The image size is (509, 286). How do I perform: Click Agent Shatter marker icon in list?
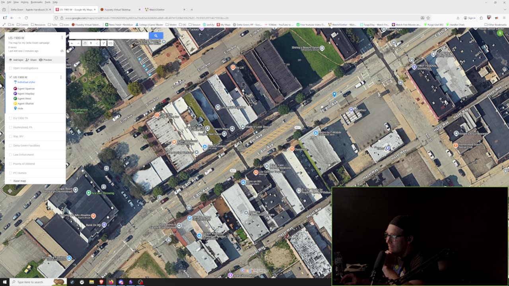pyautogui.click(x=16, y=104)
